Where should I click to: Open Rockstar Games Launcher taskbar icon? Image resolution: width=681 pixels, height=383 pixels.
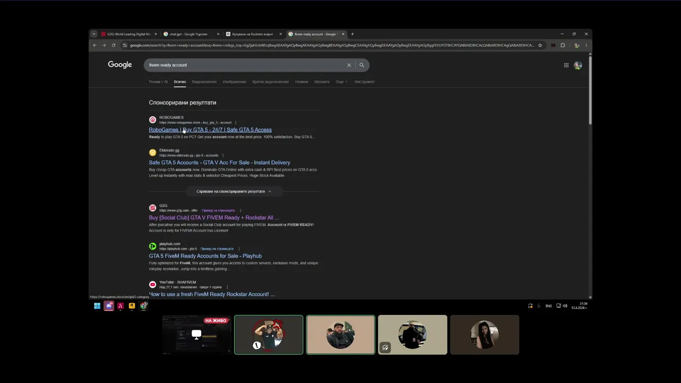point(132,306)
